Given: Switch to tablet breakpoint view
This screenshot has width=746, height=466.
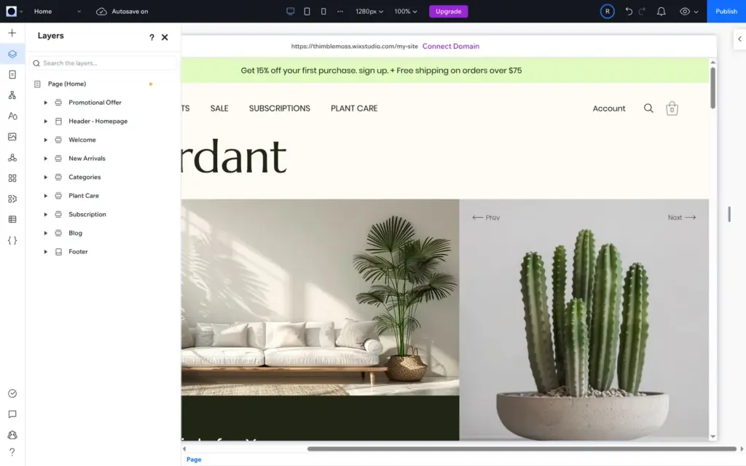Looking at the screenshot, I should pyautogui.click(x=307, y=12).
